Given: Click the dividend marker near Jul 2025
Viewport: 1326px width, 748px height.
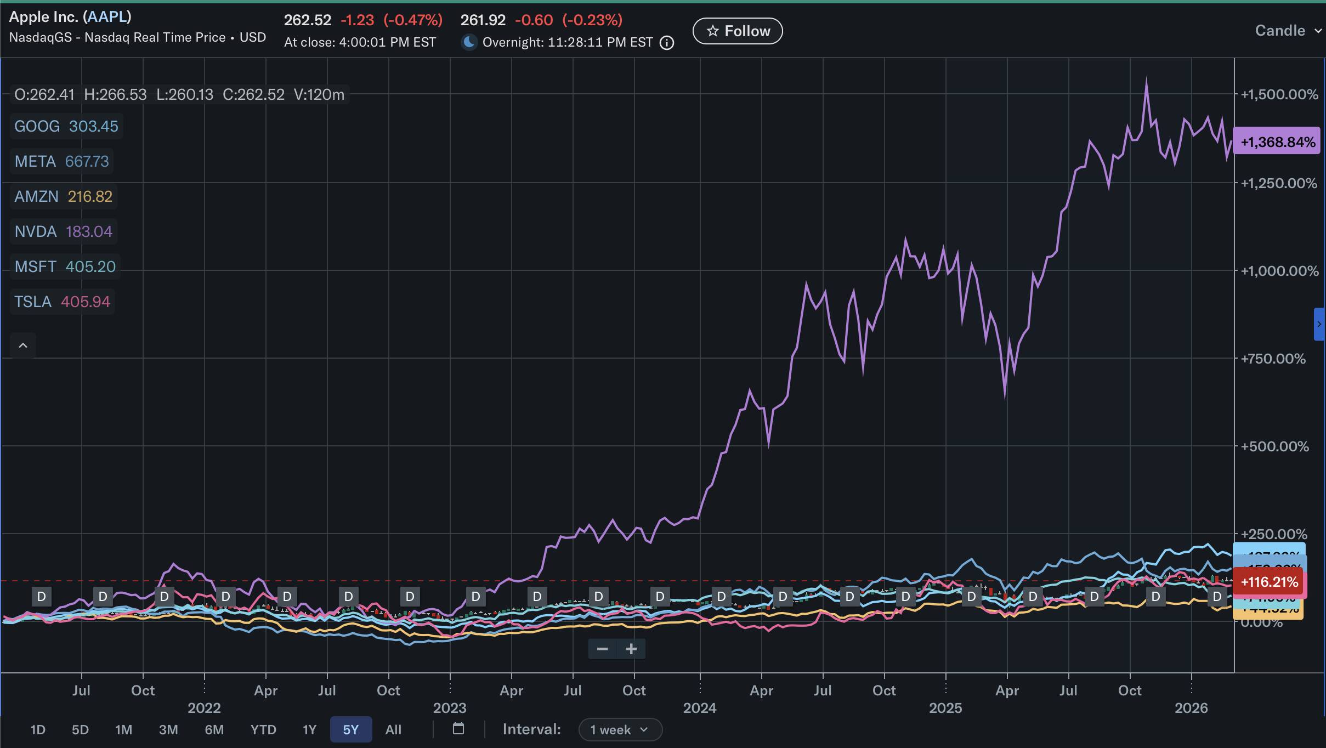Looking at the screenshot, I should tap(1094, 596).
